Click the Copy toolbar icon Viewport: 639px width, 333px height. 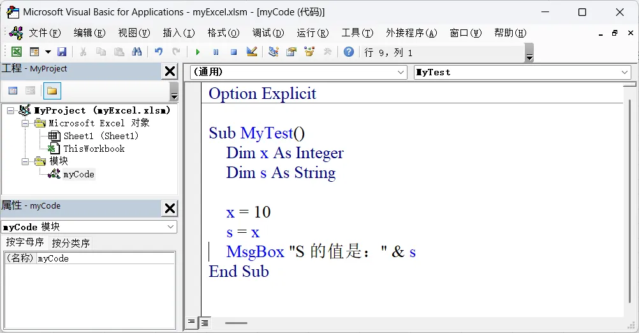pos(101,52)
